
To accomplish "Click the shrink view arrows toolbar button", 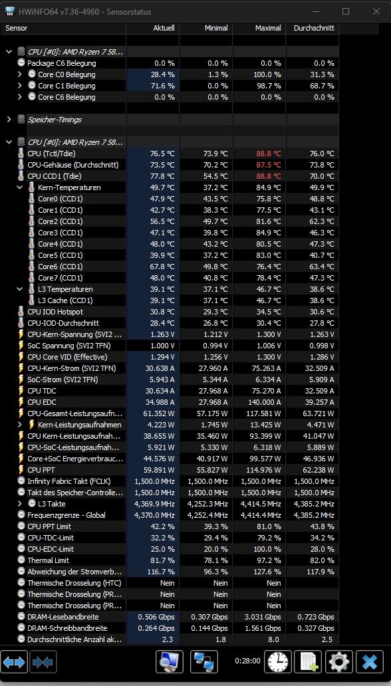I will pyautogui.click(x=43, y=662).
